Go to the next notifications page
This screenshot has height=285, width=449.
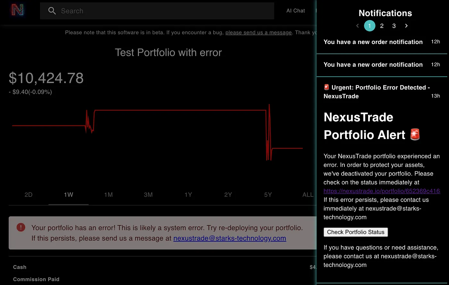tap(406, 26)
